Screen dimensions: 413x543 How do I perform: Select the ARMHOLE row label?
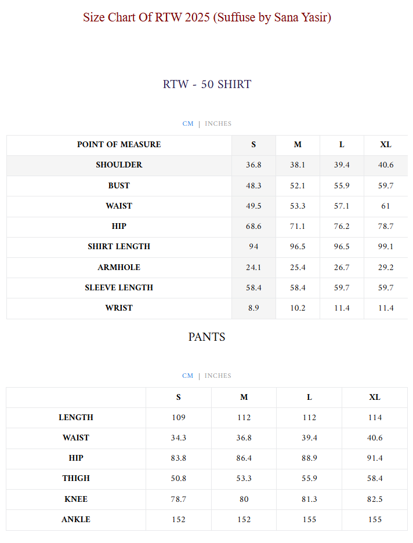click(x=119, y=267)
